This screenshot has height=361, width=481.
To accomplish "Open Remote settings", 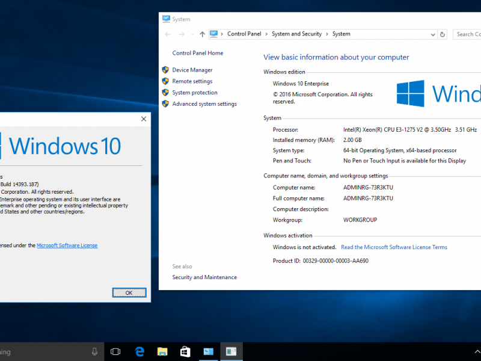I will [x=192, y=81].
